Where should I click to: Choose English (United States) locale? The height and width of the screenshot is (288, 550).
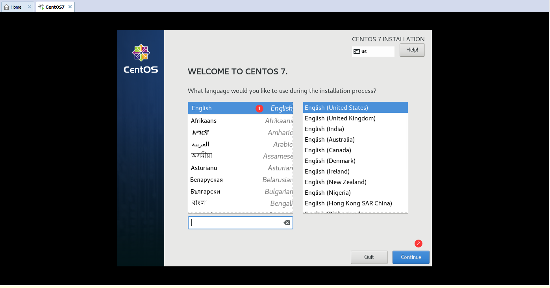pyautogui.click(x=356, y=108)
